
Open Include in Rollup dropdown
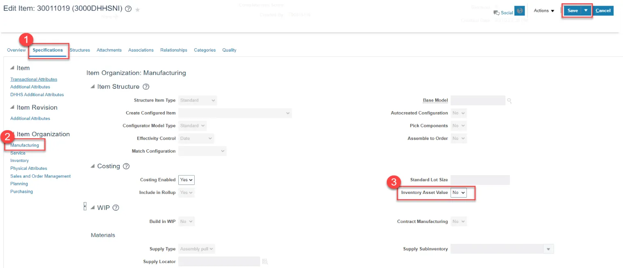tap(186, 192)
